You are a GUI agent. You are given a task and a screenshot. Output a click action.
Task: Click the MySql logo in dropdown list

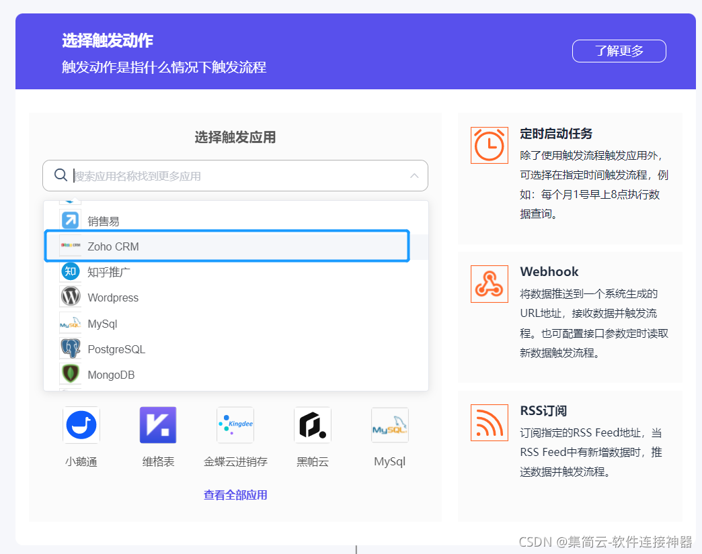[71, 322]
